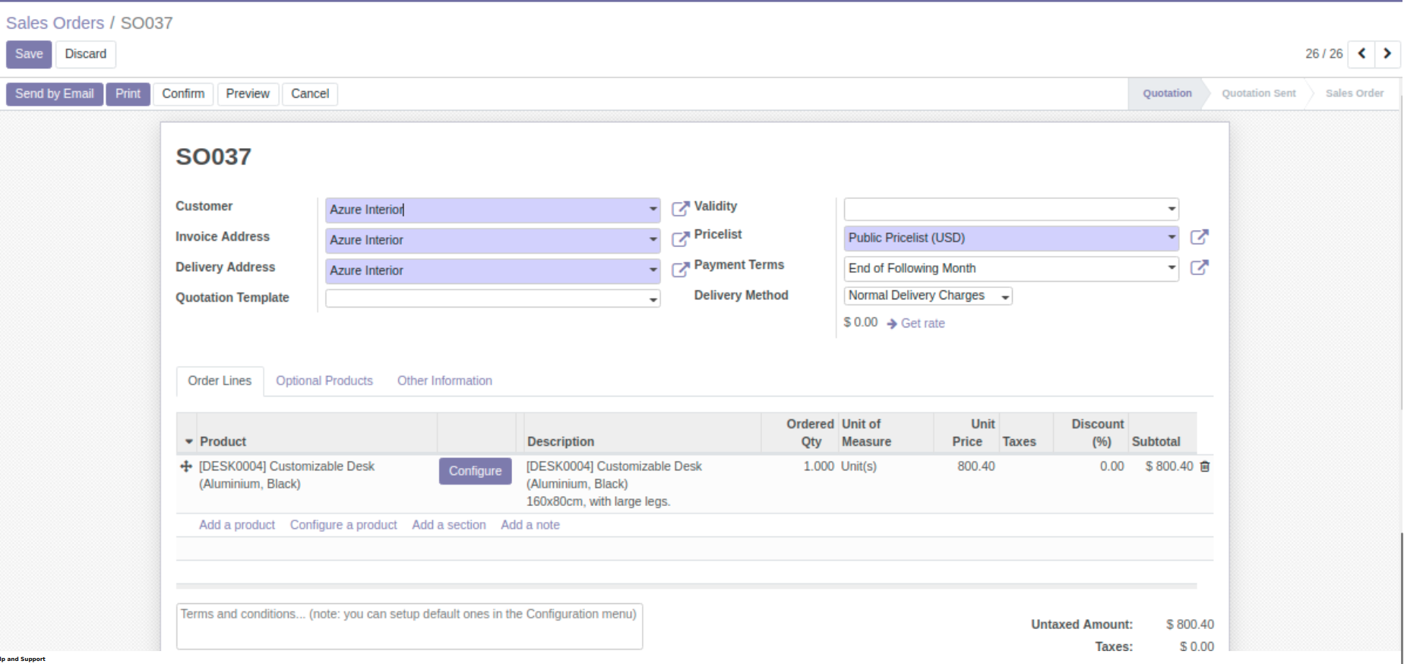Open Payment Terms external link icon

[1199, 267]
